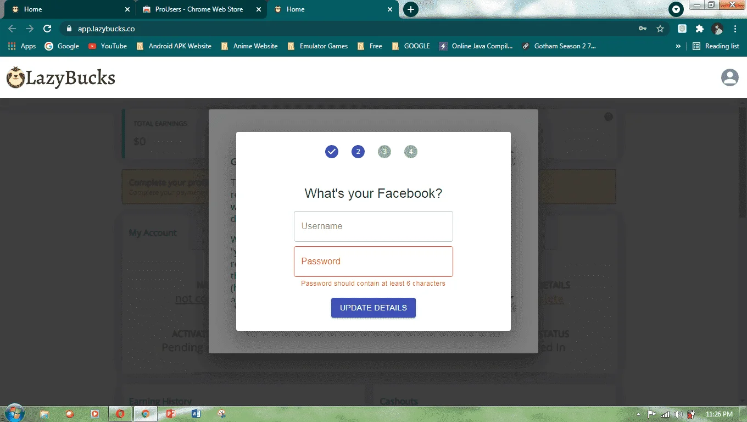The image size is (747, 422).
Task: Switch to Chrome in the taskbar
Action: (146, 414)
